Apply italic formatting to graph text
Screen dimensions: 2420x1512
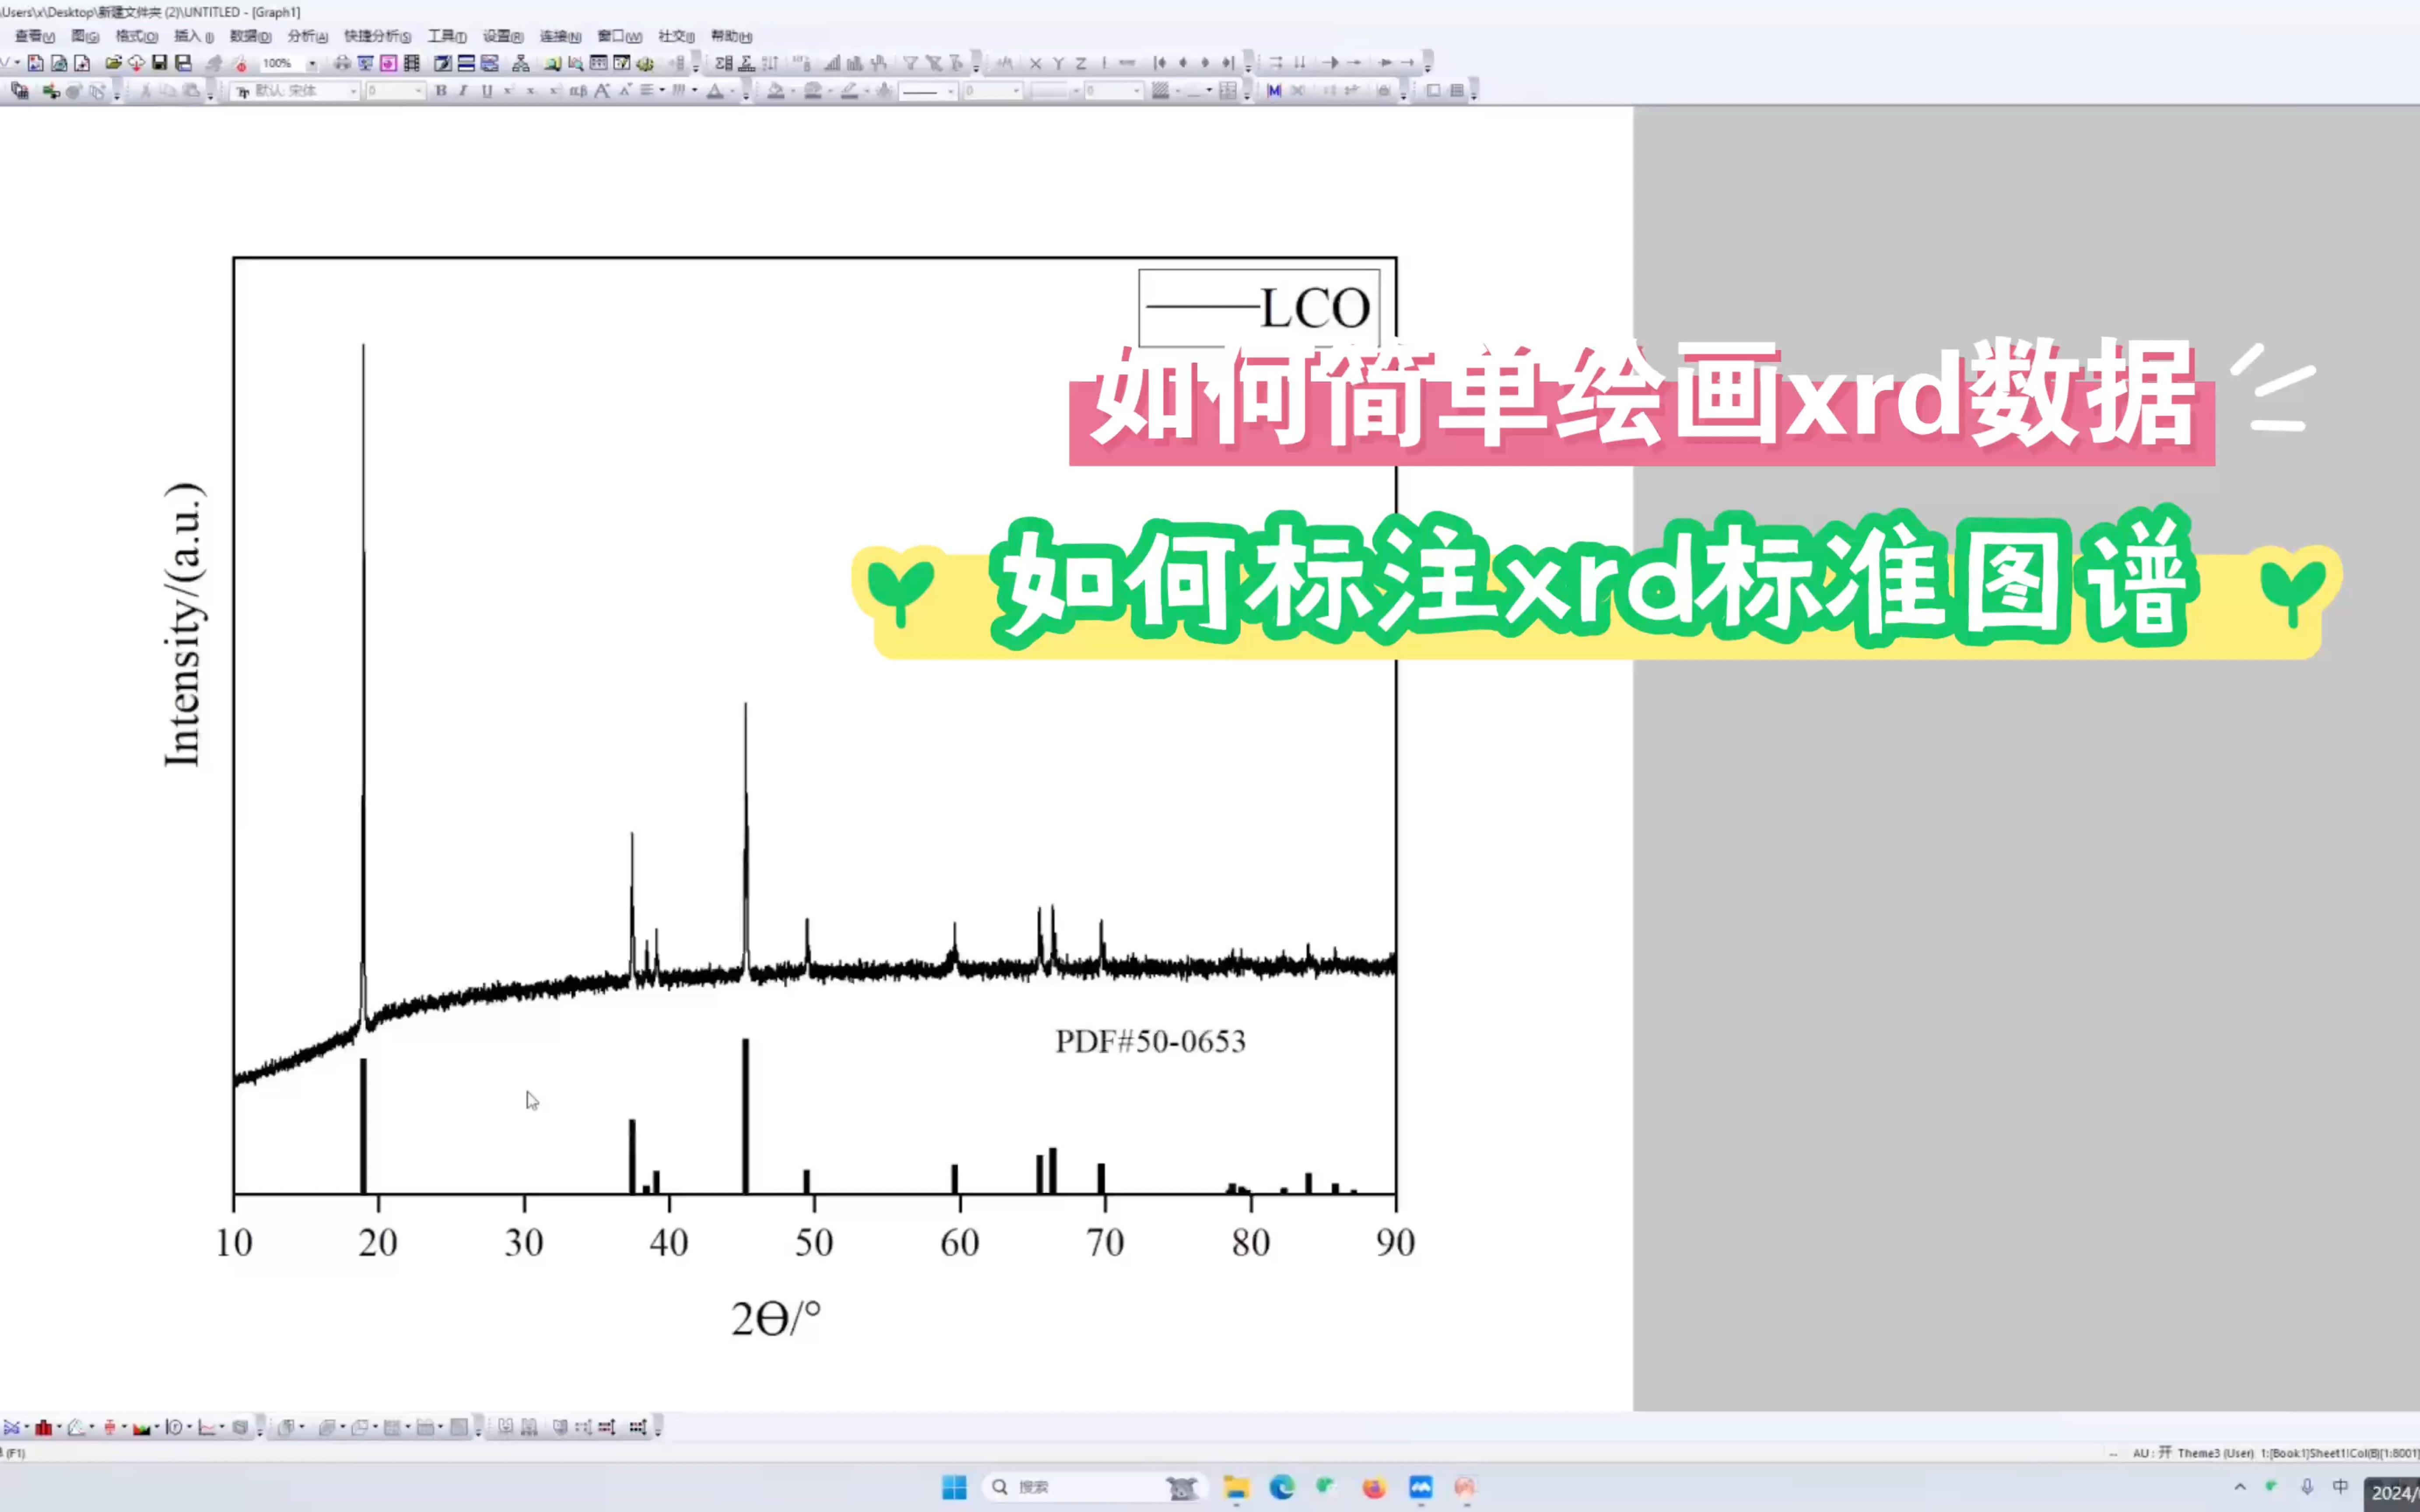[x=463, y=90]
